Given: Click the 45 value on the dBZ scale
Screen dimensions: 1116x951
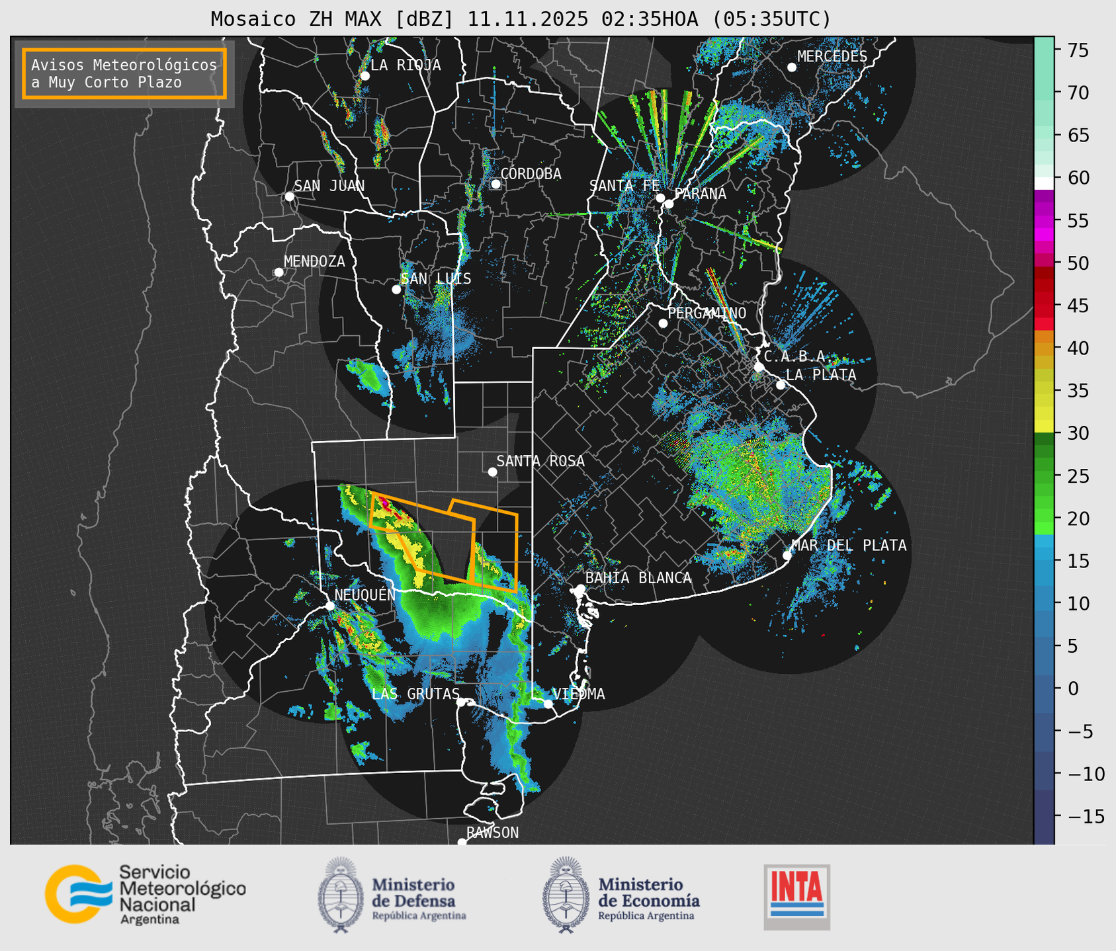Looking at the screenshot, I should 1077,306.
